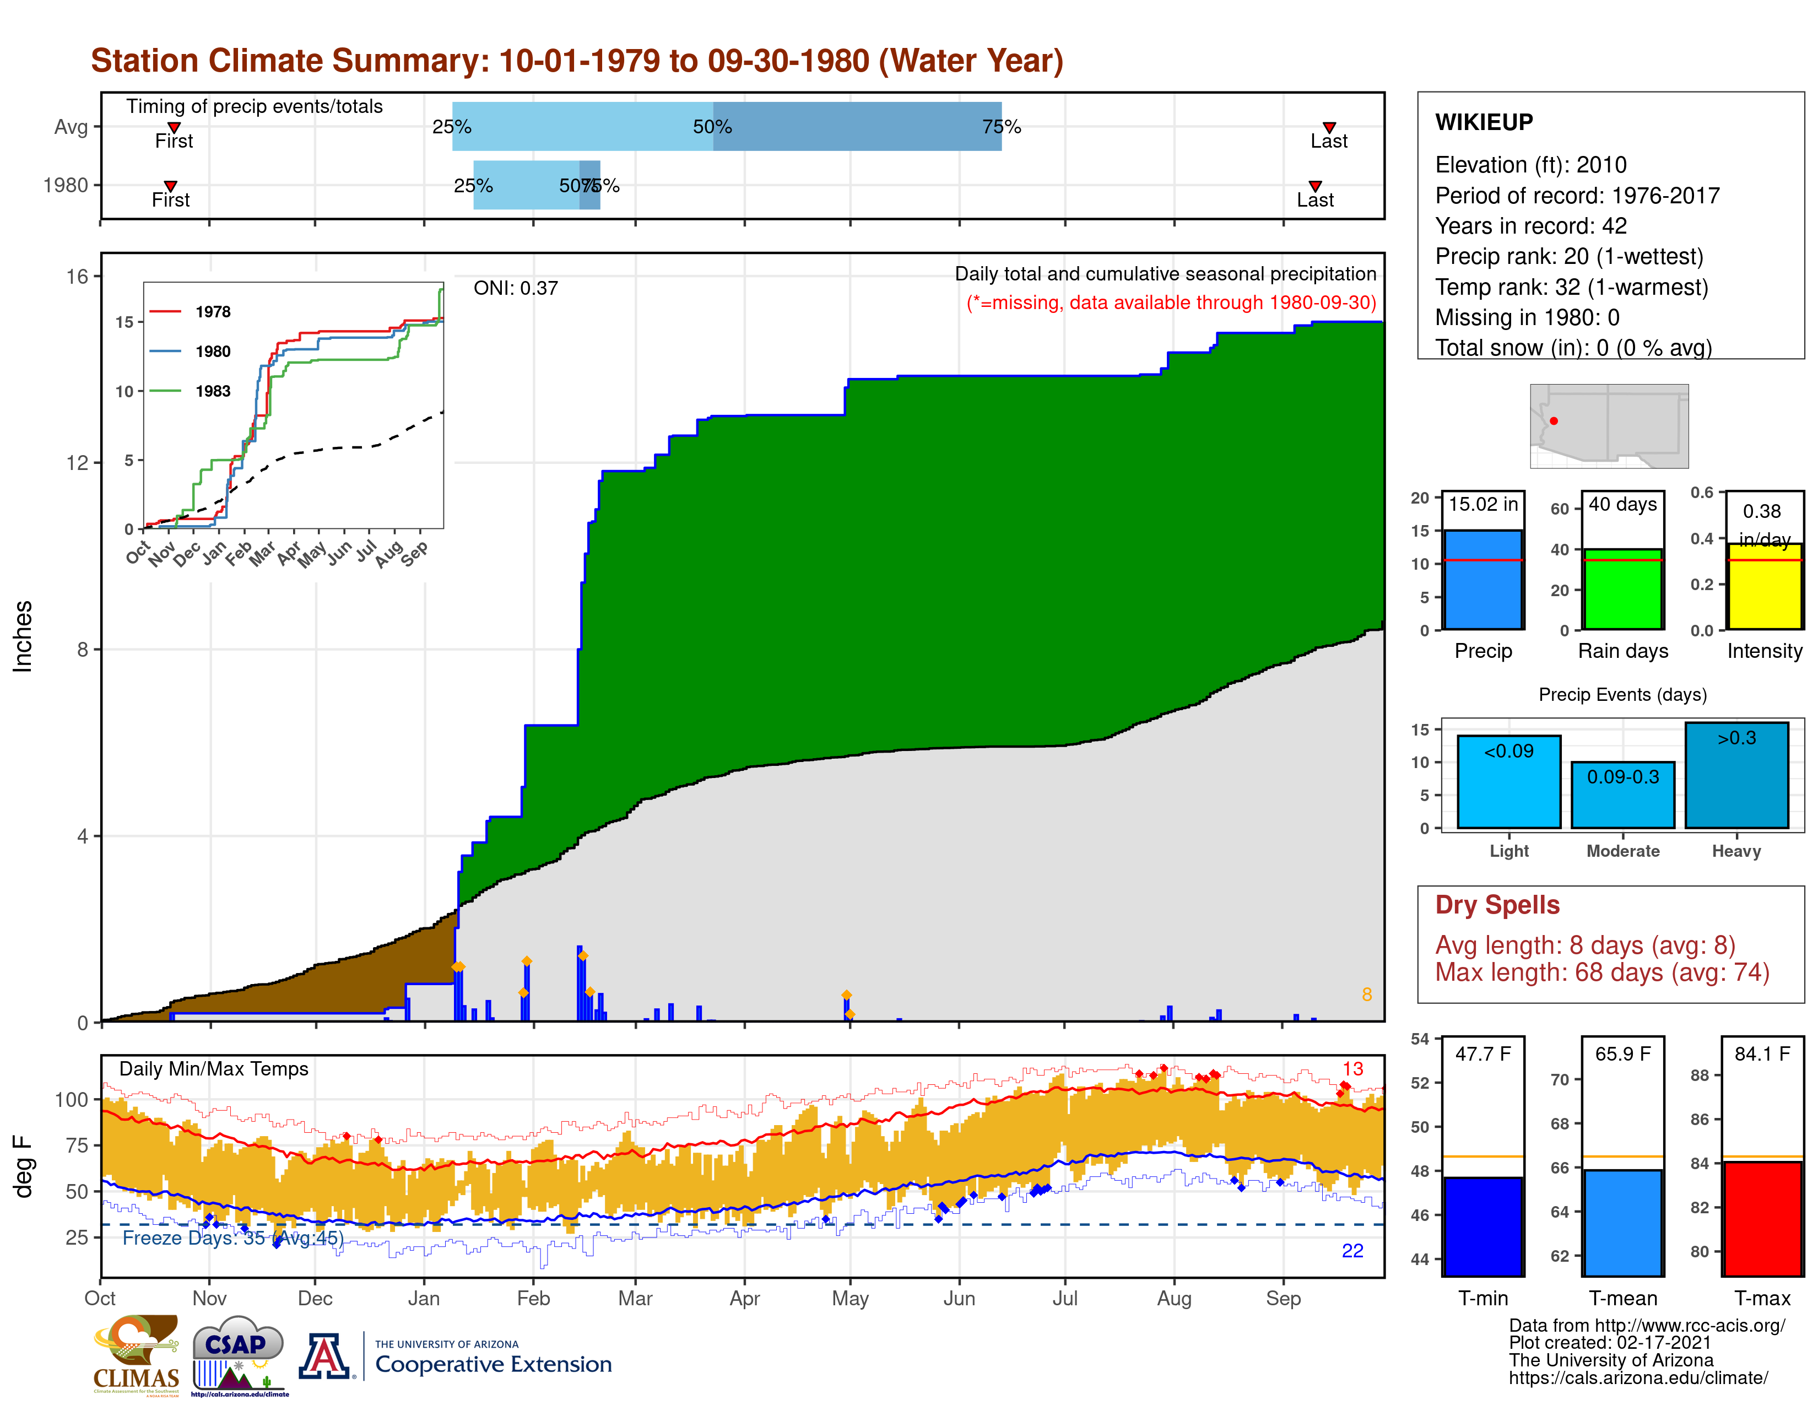The height and width of the screenshot is (1405, 1818).
Task: Click the 65.9 F T-mean value
Action: tap(1622, 1053)
